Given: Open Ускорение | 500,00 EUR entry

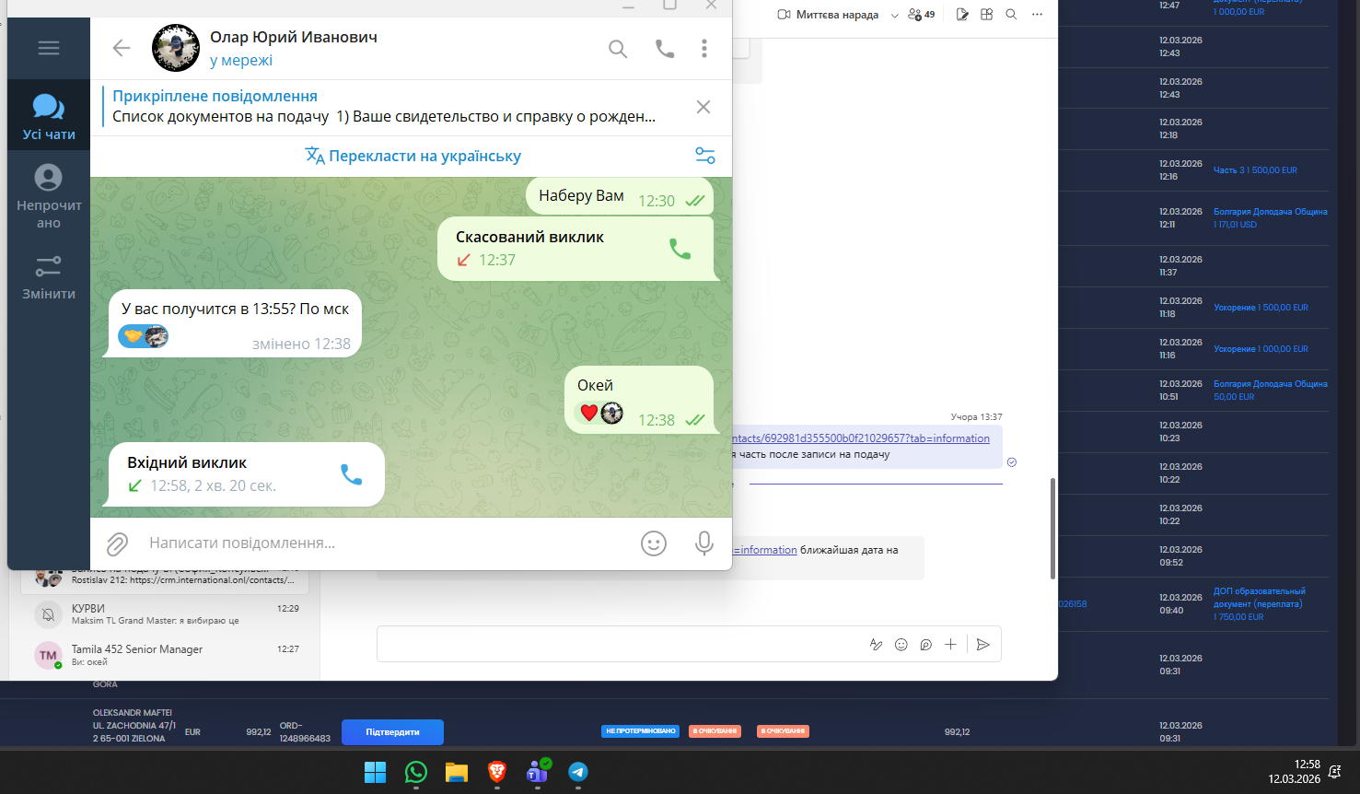Looking at the screenshot, I should (x=1261, y=308).
